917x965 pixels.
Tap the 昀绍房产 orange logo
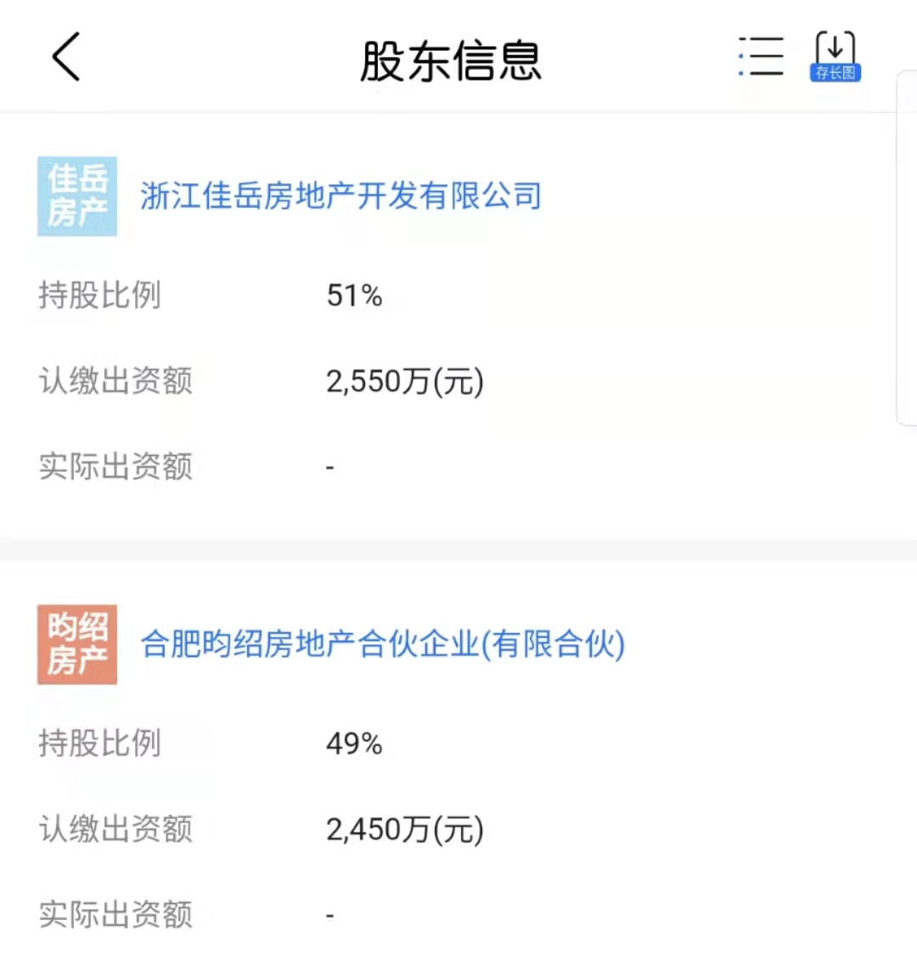[77, 644]
